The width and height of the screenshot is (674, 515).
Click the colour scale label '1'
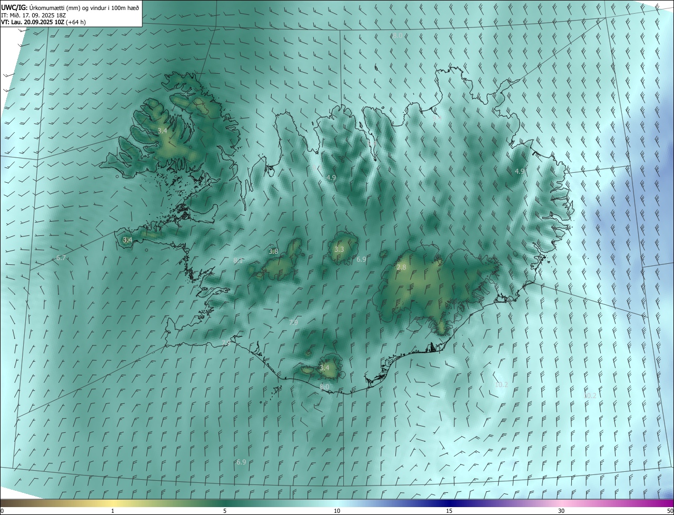click(x=113, y=511)
